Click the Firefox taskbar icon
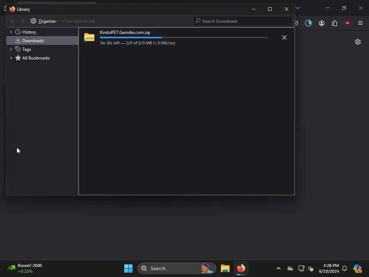 [x=241, y=268]
